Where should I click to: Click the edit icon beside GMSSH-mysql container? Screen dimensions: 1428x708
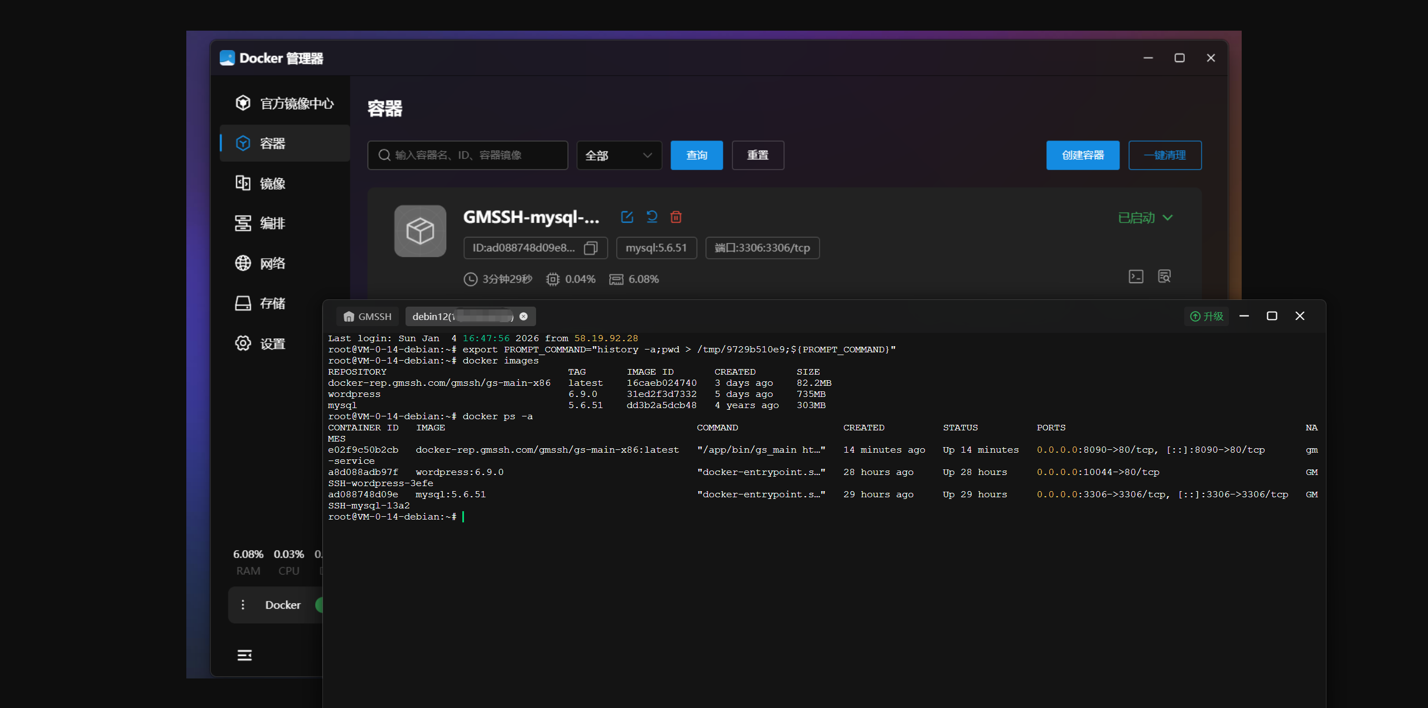point(627,217)
